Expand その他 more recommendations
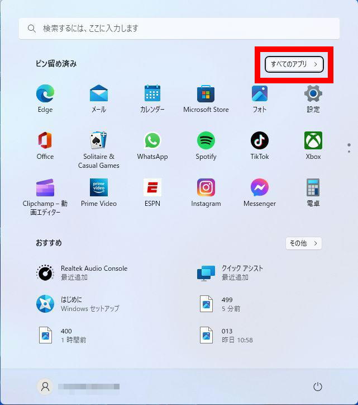This screenshot has height=405, width=358. [x=304, y=243]
